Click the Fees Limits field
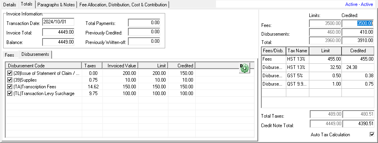The image size is (378, 143). tap(326, 23)
